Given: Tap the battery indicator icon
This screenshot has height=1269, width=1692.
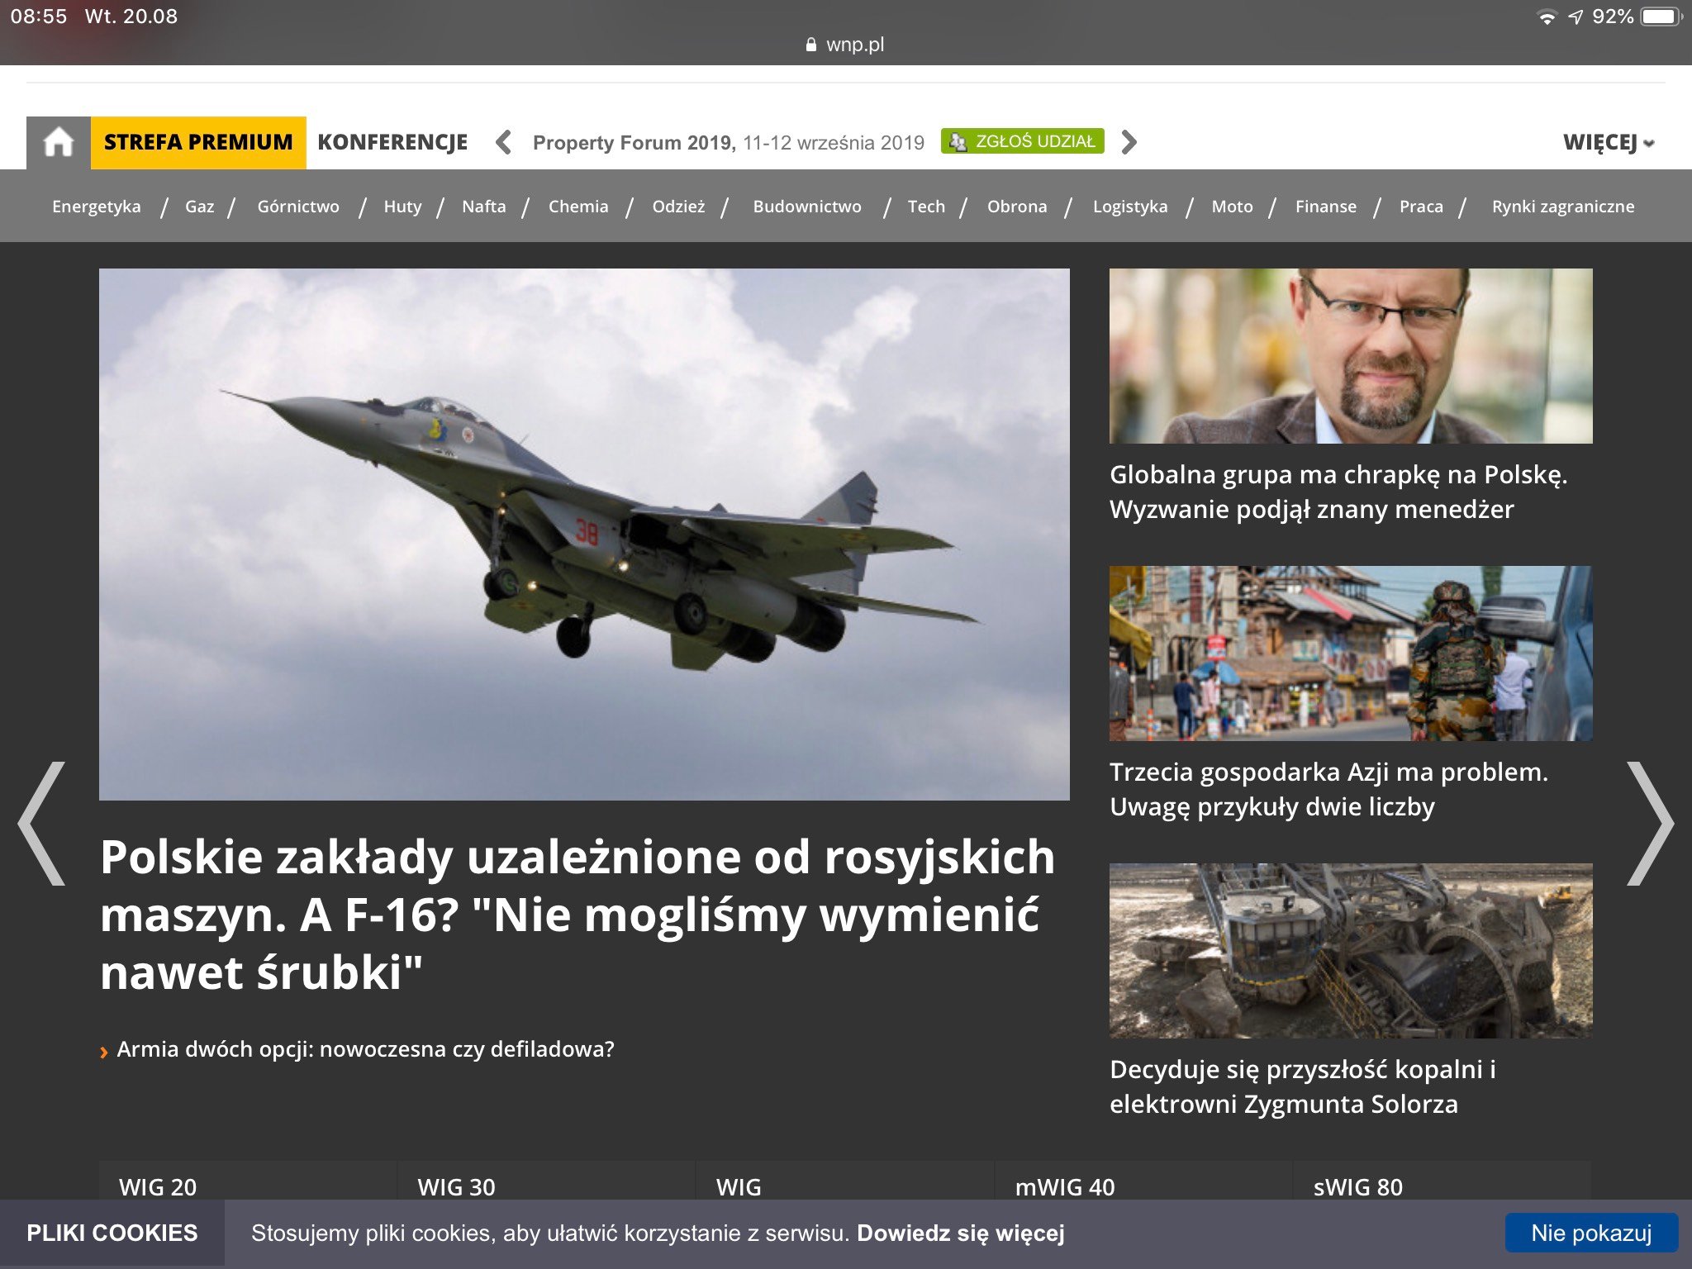Looking at the screenshot, I should pyautogui.click(x=1661, y=17).
